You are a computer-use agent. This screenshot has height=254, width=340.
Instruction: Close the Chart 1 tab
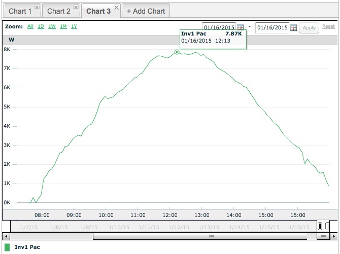tap(37, 8)
